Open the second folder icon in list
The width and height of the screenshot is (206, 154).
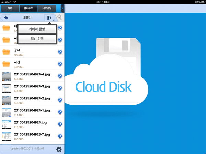point(6,40)
